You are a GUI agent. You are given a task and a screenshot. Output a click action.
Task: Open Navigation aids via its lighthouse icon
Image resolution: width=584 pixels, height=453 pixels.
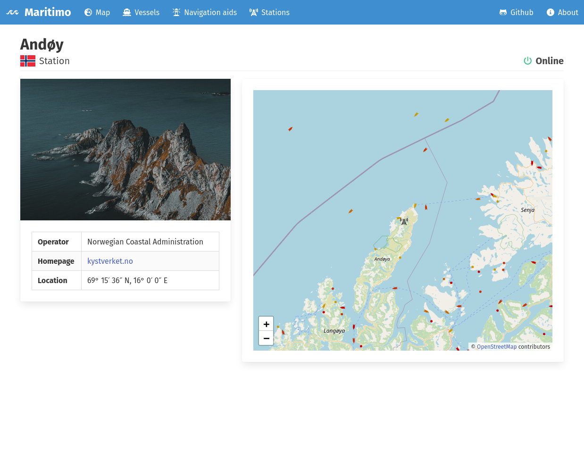[176, 12]
